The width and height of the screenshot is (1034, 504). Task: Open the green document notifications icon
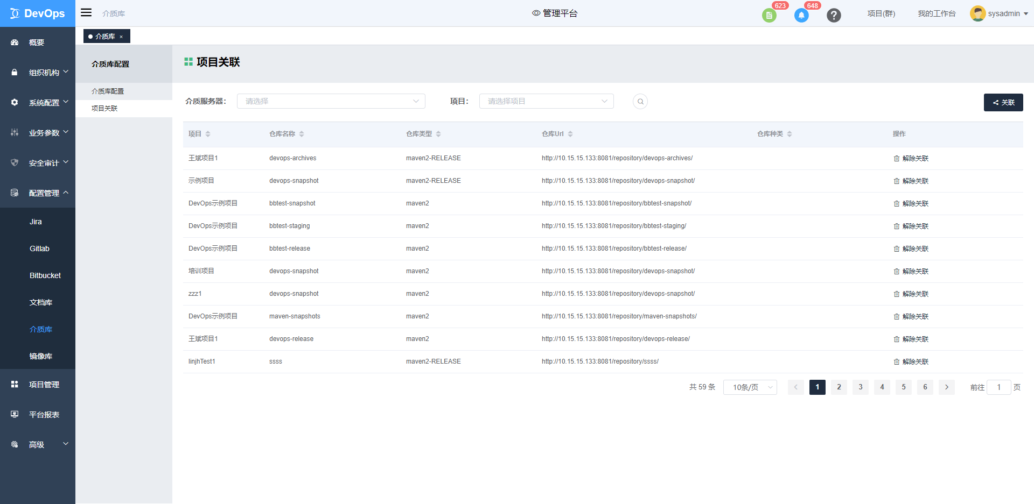[x=769, y=16]
